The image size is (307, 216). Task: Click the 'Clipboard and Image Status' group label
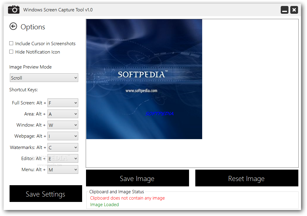point(116,192)
